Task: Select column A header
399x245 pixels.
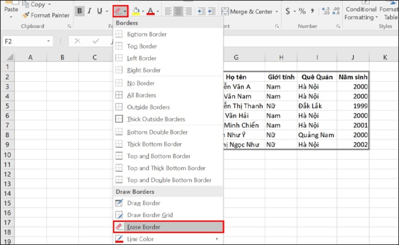Action: (30, 57)
